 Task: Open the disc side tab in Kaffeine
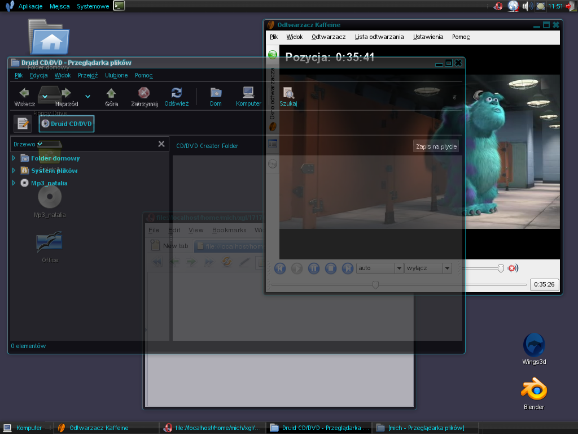[x=273, y=163]
